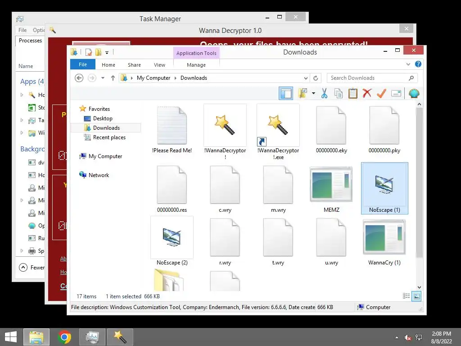Select the NoEscape (1) file
This screenshot has height=346, width=461.
[x=384, y=188]
